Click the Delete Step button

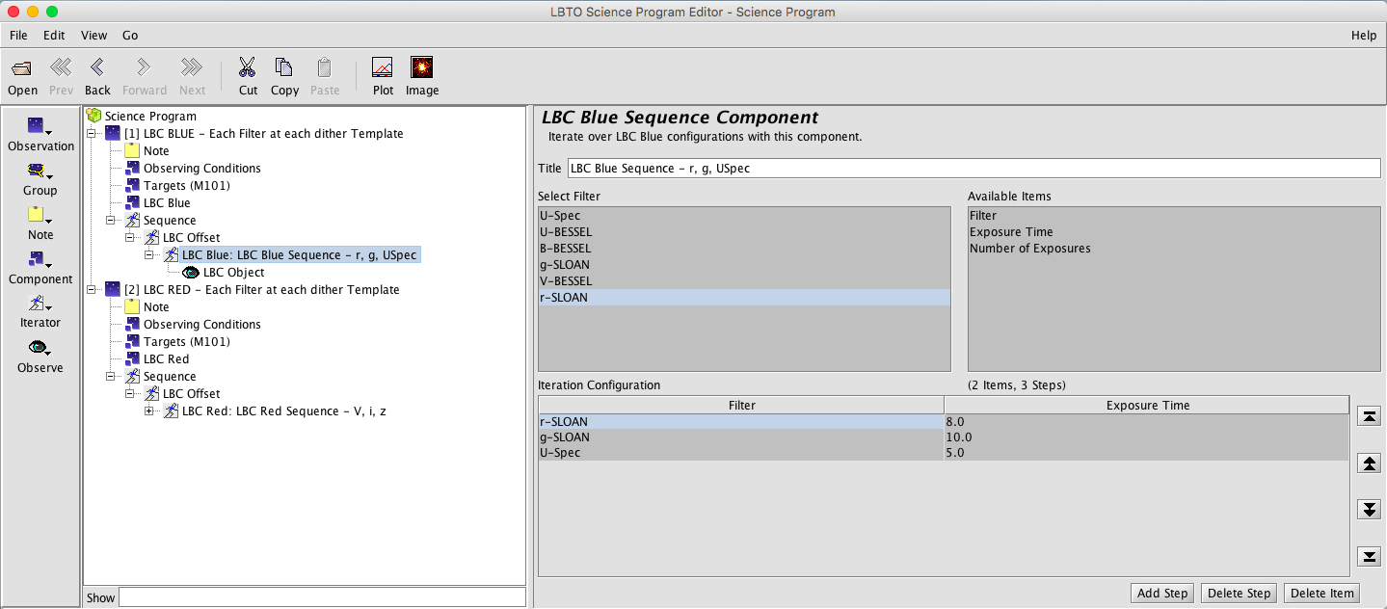click(x=1239, y=593)
